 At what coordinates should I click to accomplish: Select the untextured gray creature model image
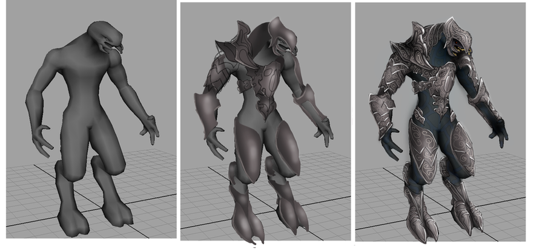pos(91,119)
